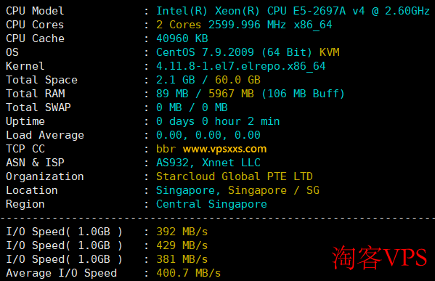Image resolution: width=435 pixels, height=281 pixels.
Task: Select the Intel(R) Xeon(R) CPU E5-2697A text
Action: [x=251, y=11]
